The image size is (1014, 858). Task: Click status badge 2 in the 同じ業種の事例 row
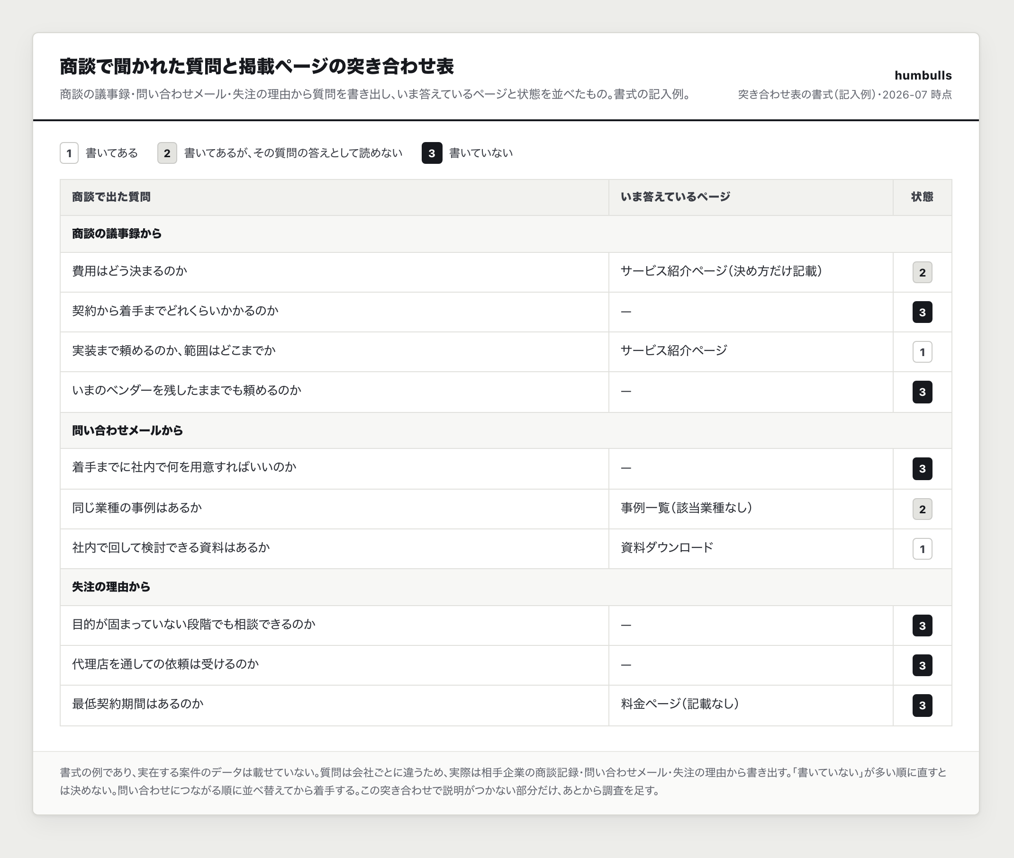coord(922,509)
